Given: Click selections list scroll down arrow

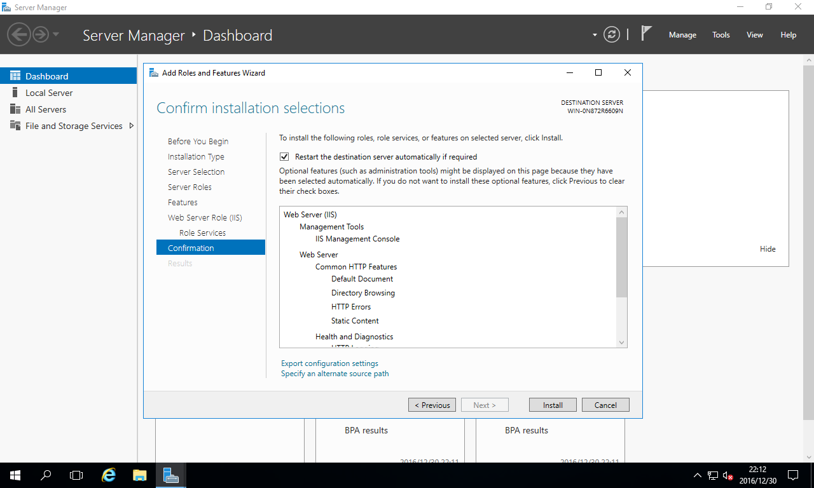Looking at the screenshot, I should [622, 342].
